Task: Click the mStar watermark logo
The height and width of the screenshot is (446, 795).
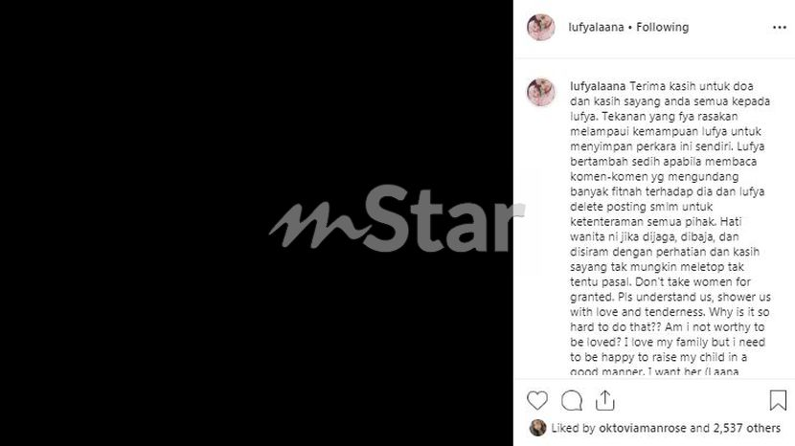Action: click(397, 219)
